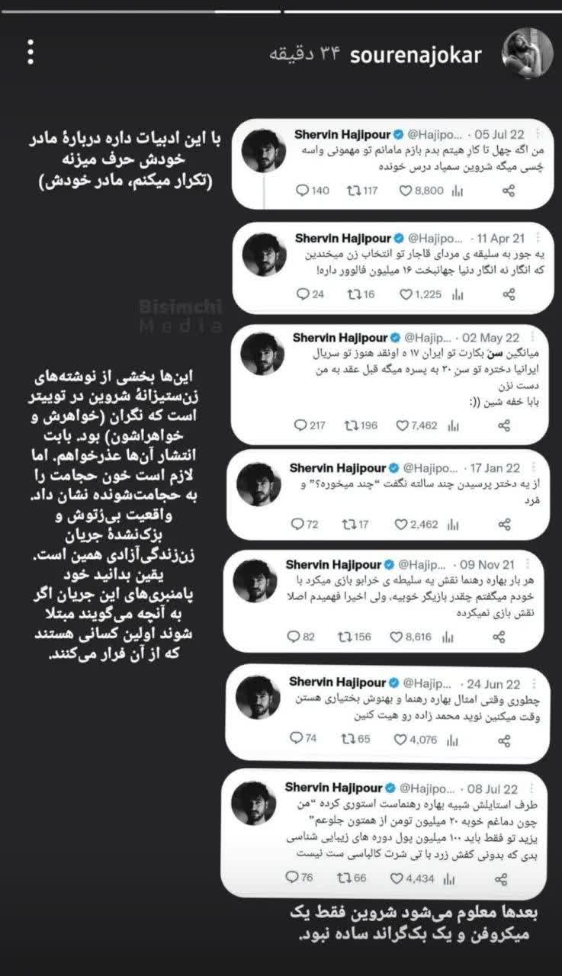Share the 11 Apr 21 tweet
Viewport: 562px width, 976px height.
[x=509, y=294]
